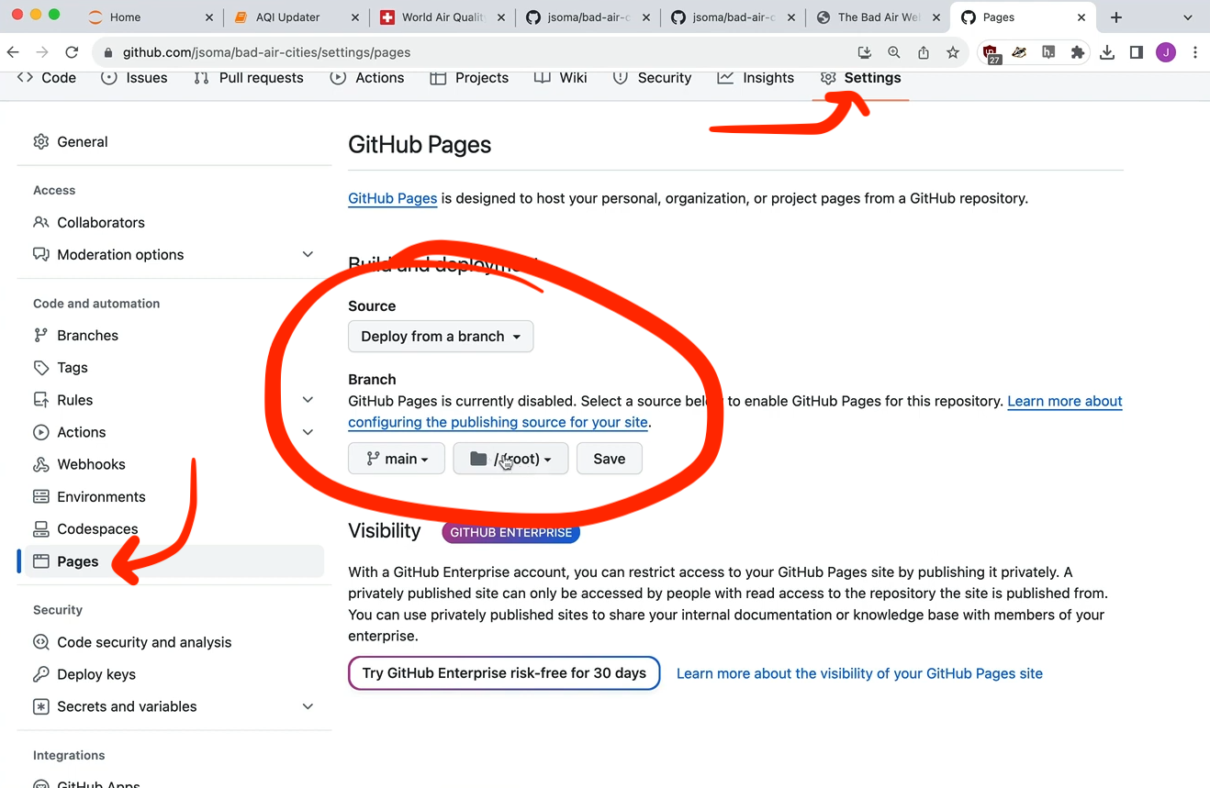Click Secrets and variables in sidebar
This screenshot has height=788, width=1210.
click(127, 706)
